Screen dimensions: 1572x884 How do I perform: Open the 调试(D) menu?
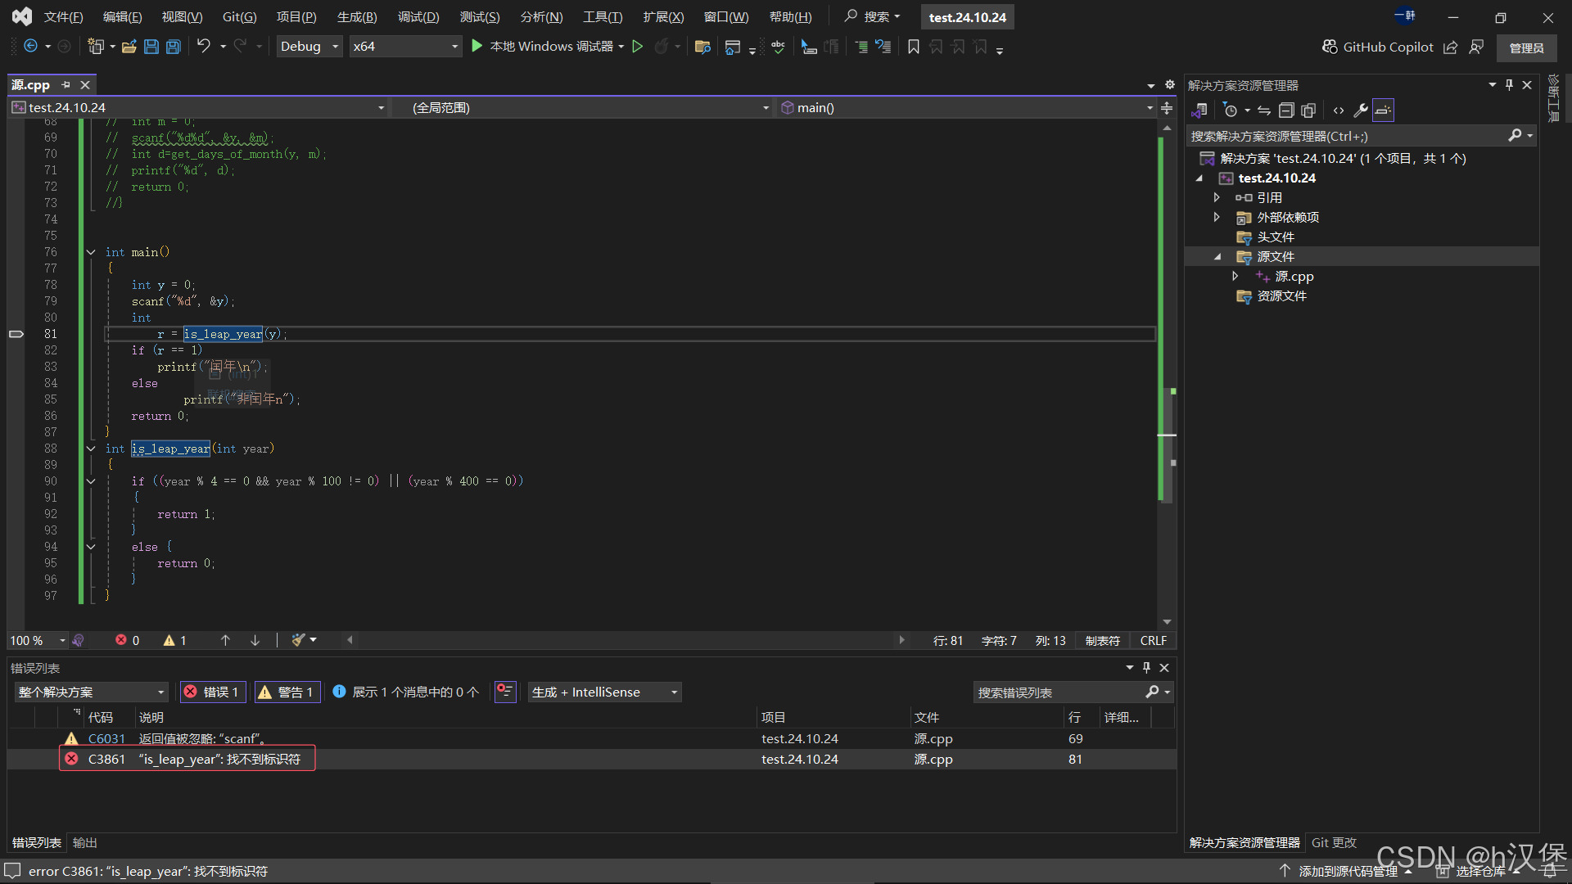tap(418, 17)
